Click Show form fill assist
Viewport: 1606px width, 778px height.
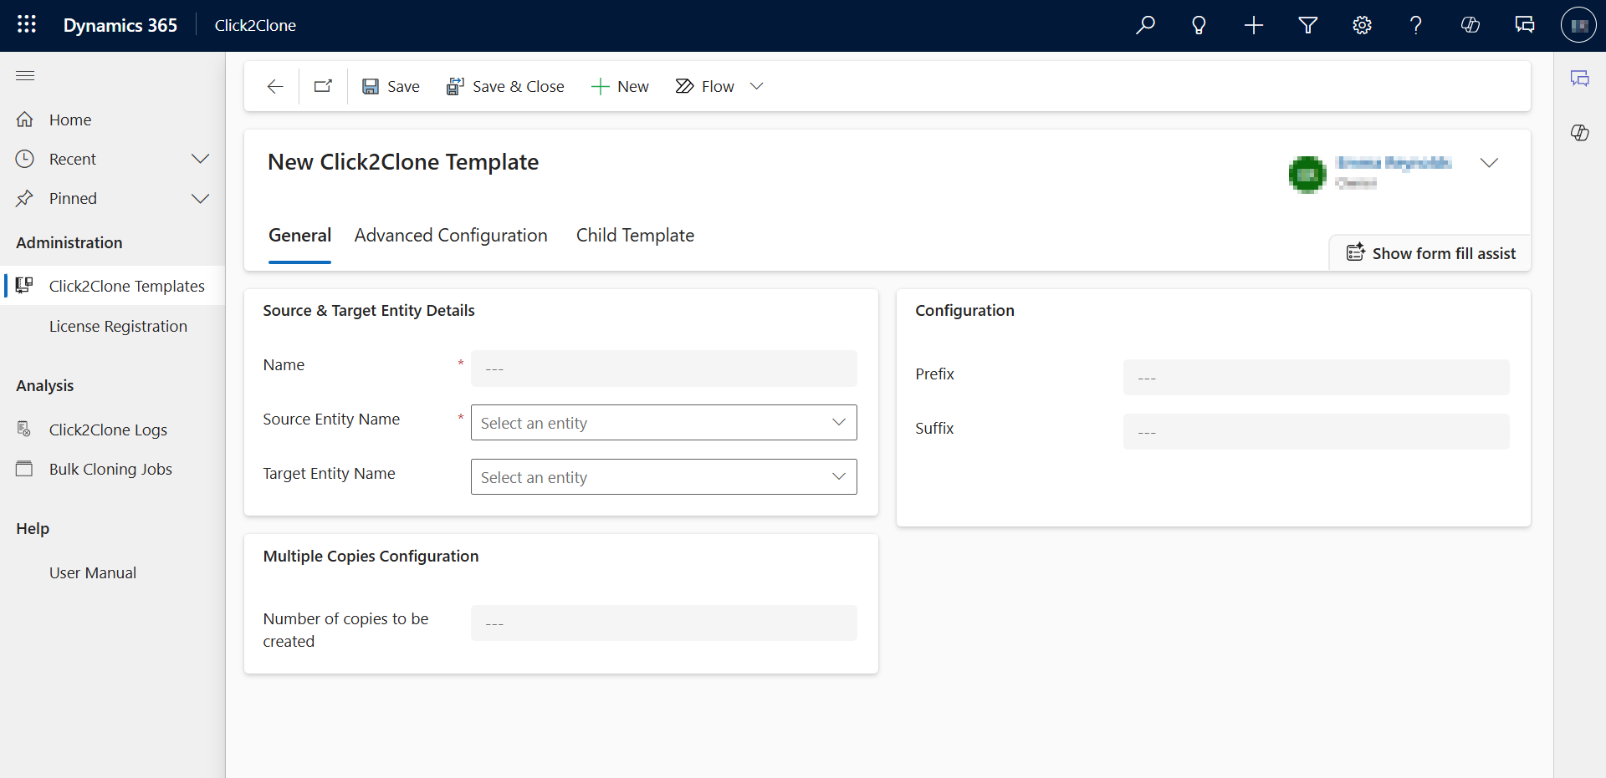(1431, 253)
